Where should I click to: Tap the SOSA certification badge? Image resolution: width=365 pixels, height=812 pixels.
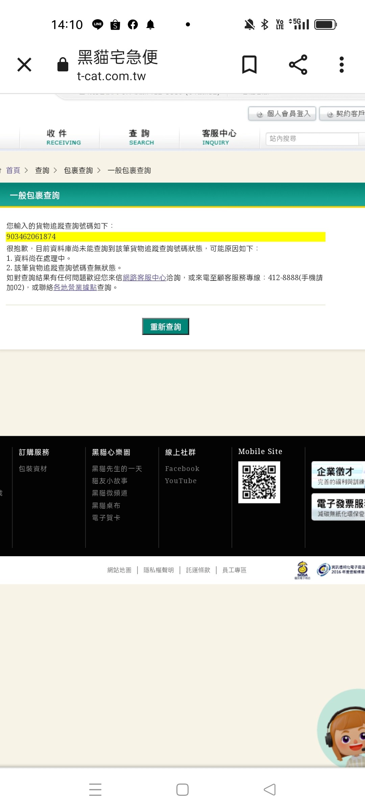point(302,570)
